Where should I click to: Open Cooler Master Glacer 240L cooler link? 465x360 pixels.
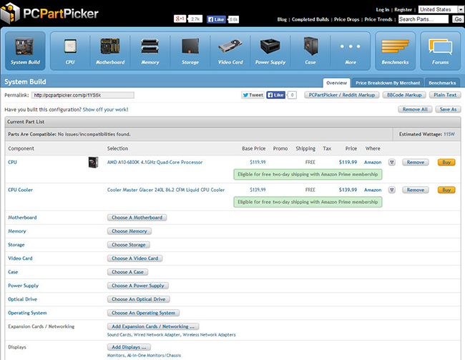coord(166,190)
